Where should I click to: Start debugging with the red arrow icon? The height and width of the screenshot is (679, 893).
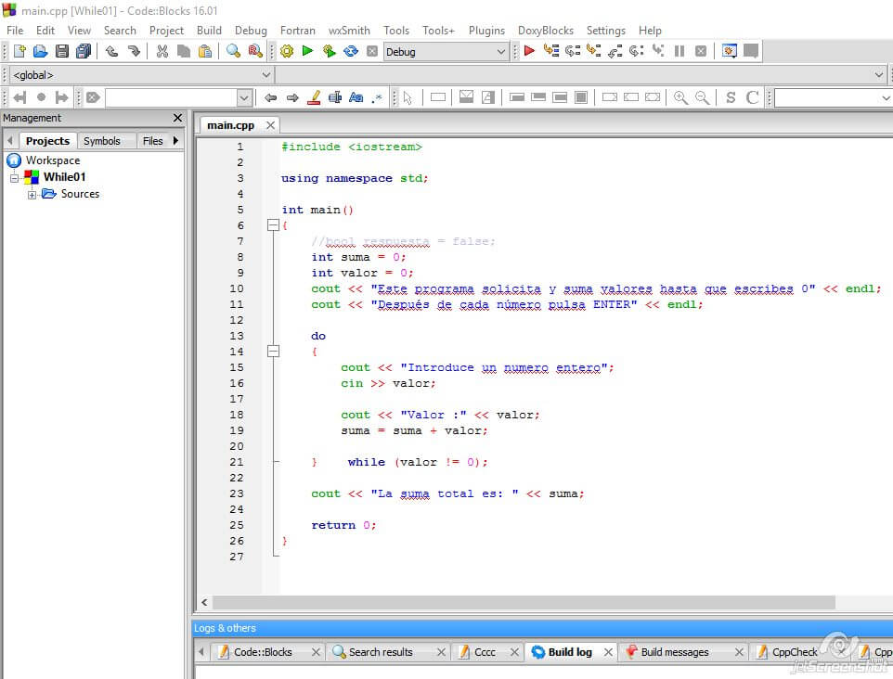[x=530, y=51]
